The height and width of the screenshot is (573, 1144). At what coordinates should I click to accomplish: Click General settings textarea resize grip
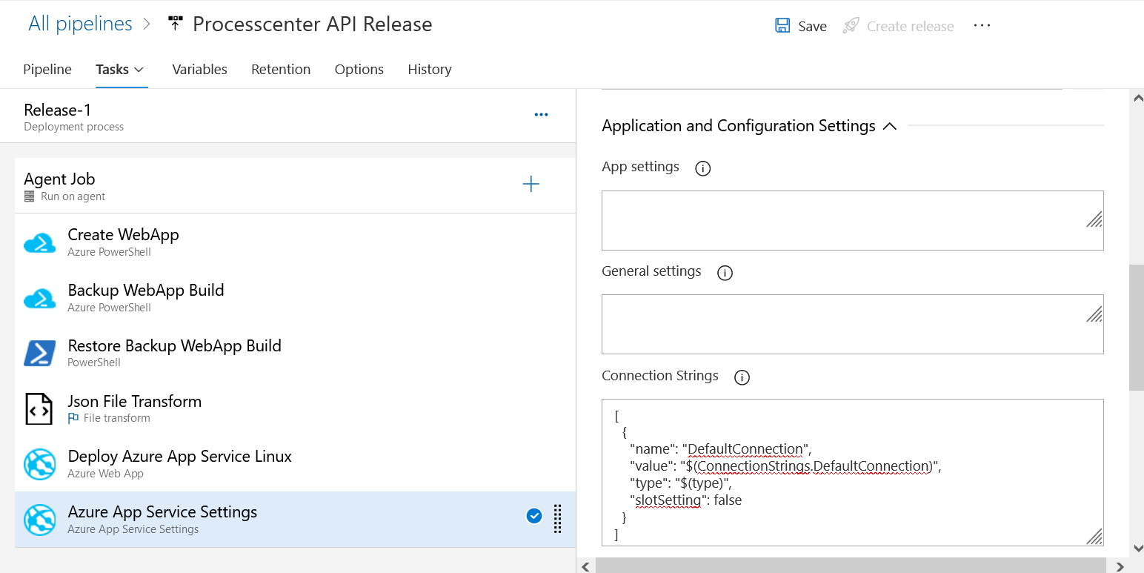tap(1094, 314)
